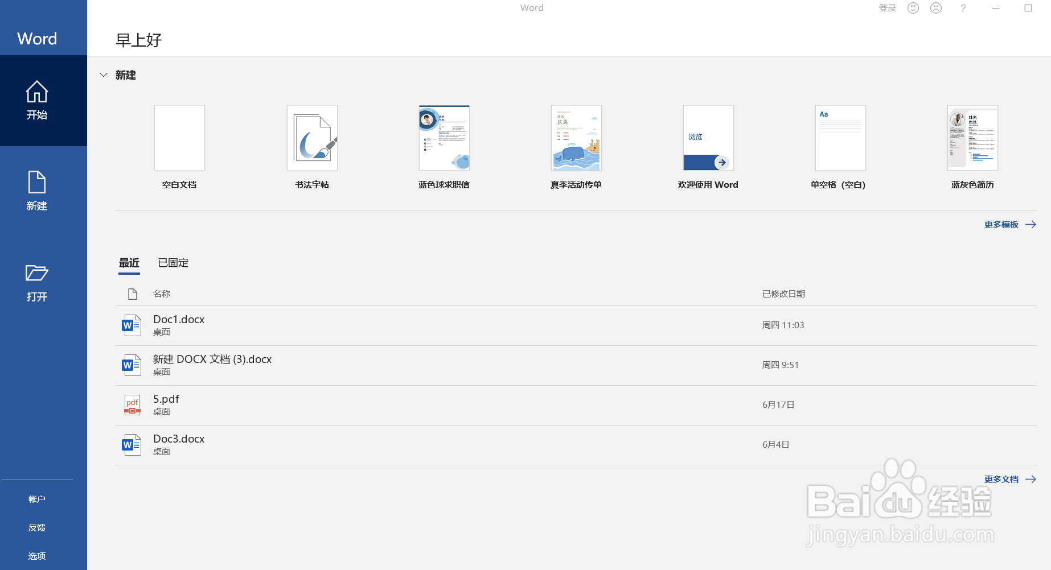This screenshot has height=570, width=1051.
Task: Sort by the 名称 column header
Action: 162,294
